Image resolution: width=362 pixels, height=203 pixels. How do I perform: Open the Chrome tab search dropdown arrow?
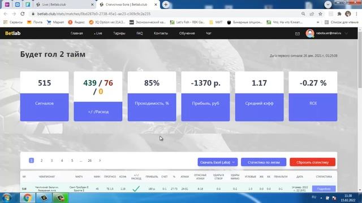pos(328,5)
